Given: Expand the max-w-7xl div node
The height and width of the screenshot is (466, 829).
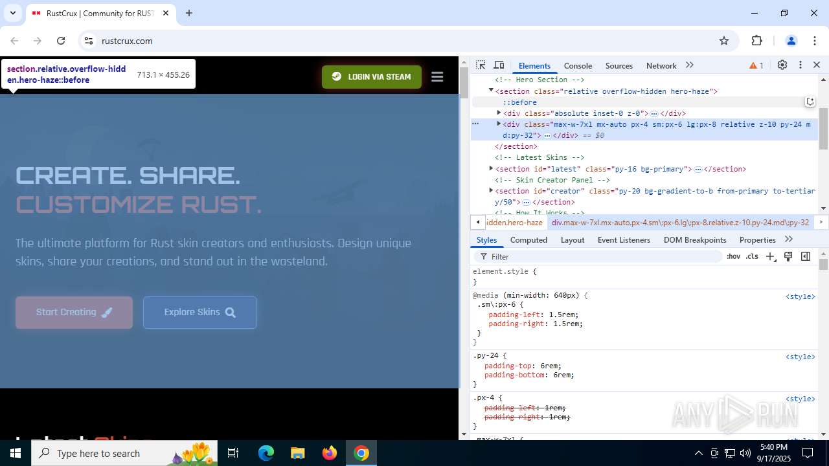Looking at the screenshot, I should [499, 124].
